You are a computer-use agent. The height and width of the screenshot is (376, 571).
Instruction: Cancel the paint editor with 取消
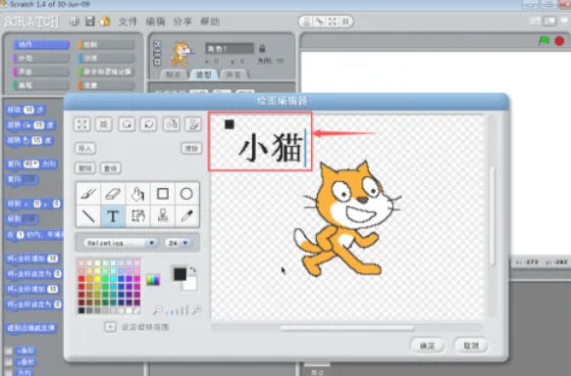471,346
